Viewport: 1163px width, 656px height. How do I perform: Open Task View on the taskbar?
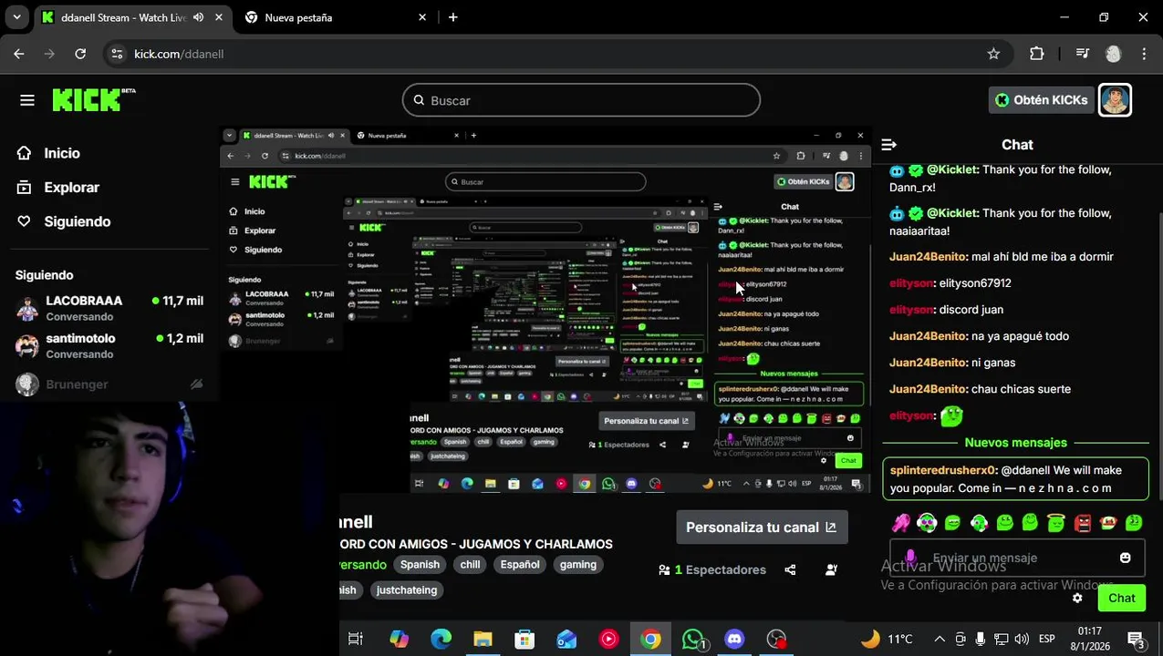point(356,639)
